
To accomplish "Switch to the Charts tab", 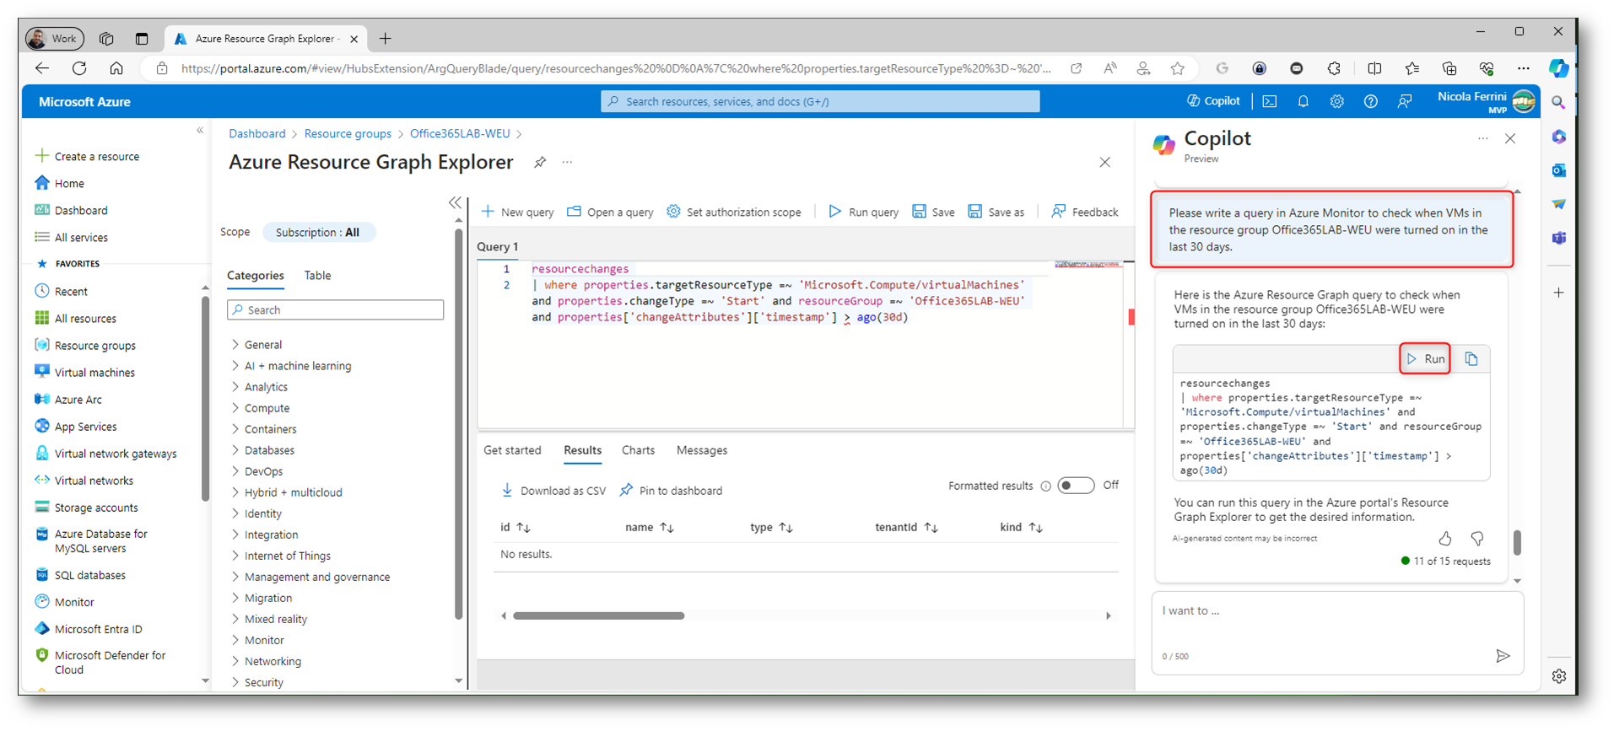I will [638, 450].
